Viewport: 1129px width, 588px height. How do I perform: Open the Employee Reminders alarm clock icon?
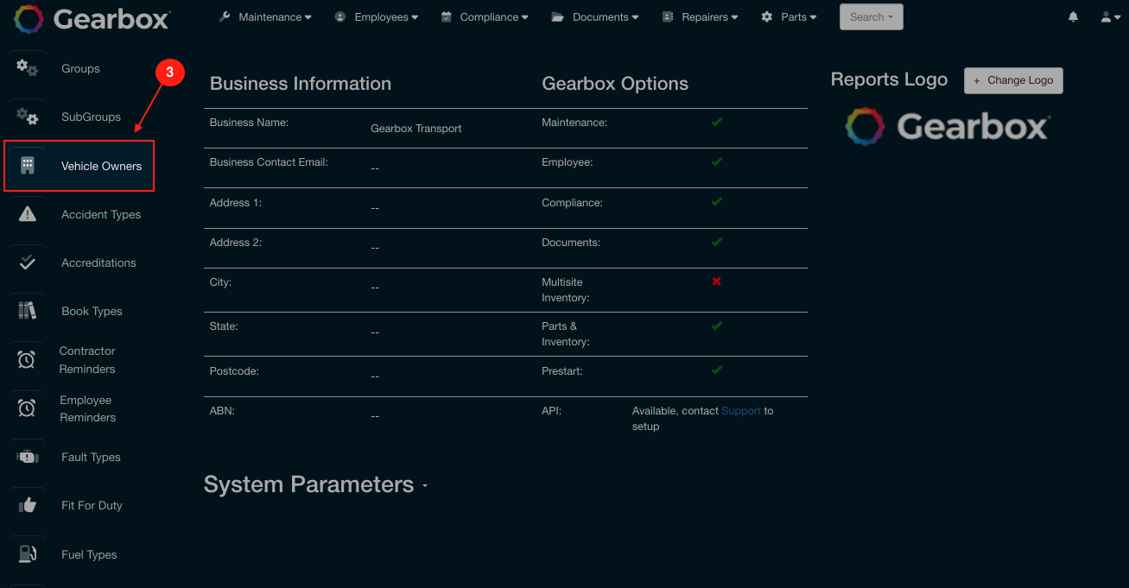pyautogui.click(x=27, y=408)
